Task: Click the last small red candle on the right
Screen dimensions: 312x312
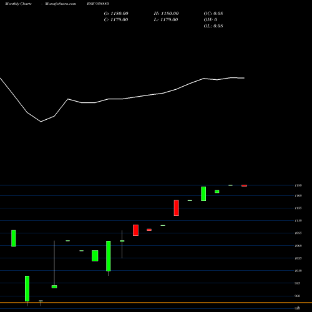Action: pyautogui.click(x=244, y=185)
